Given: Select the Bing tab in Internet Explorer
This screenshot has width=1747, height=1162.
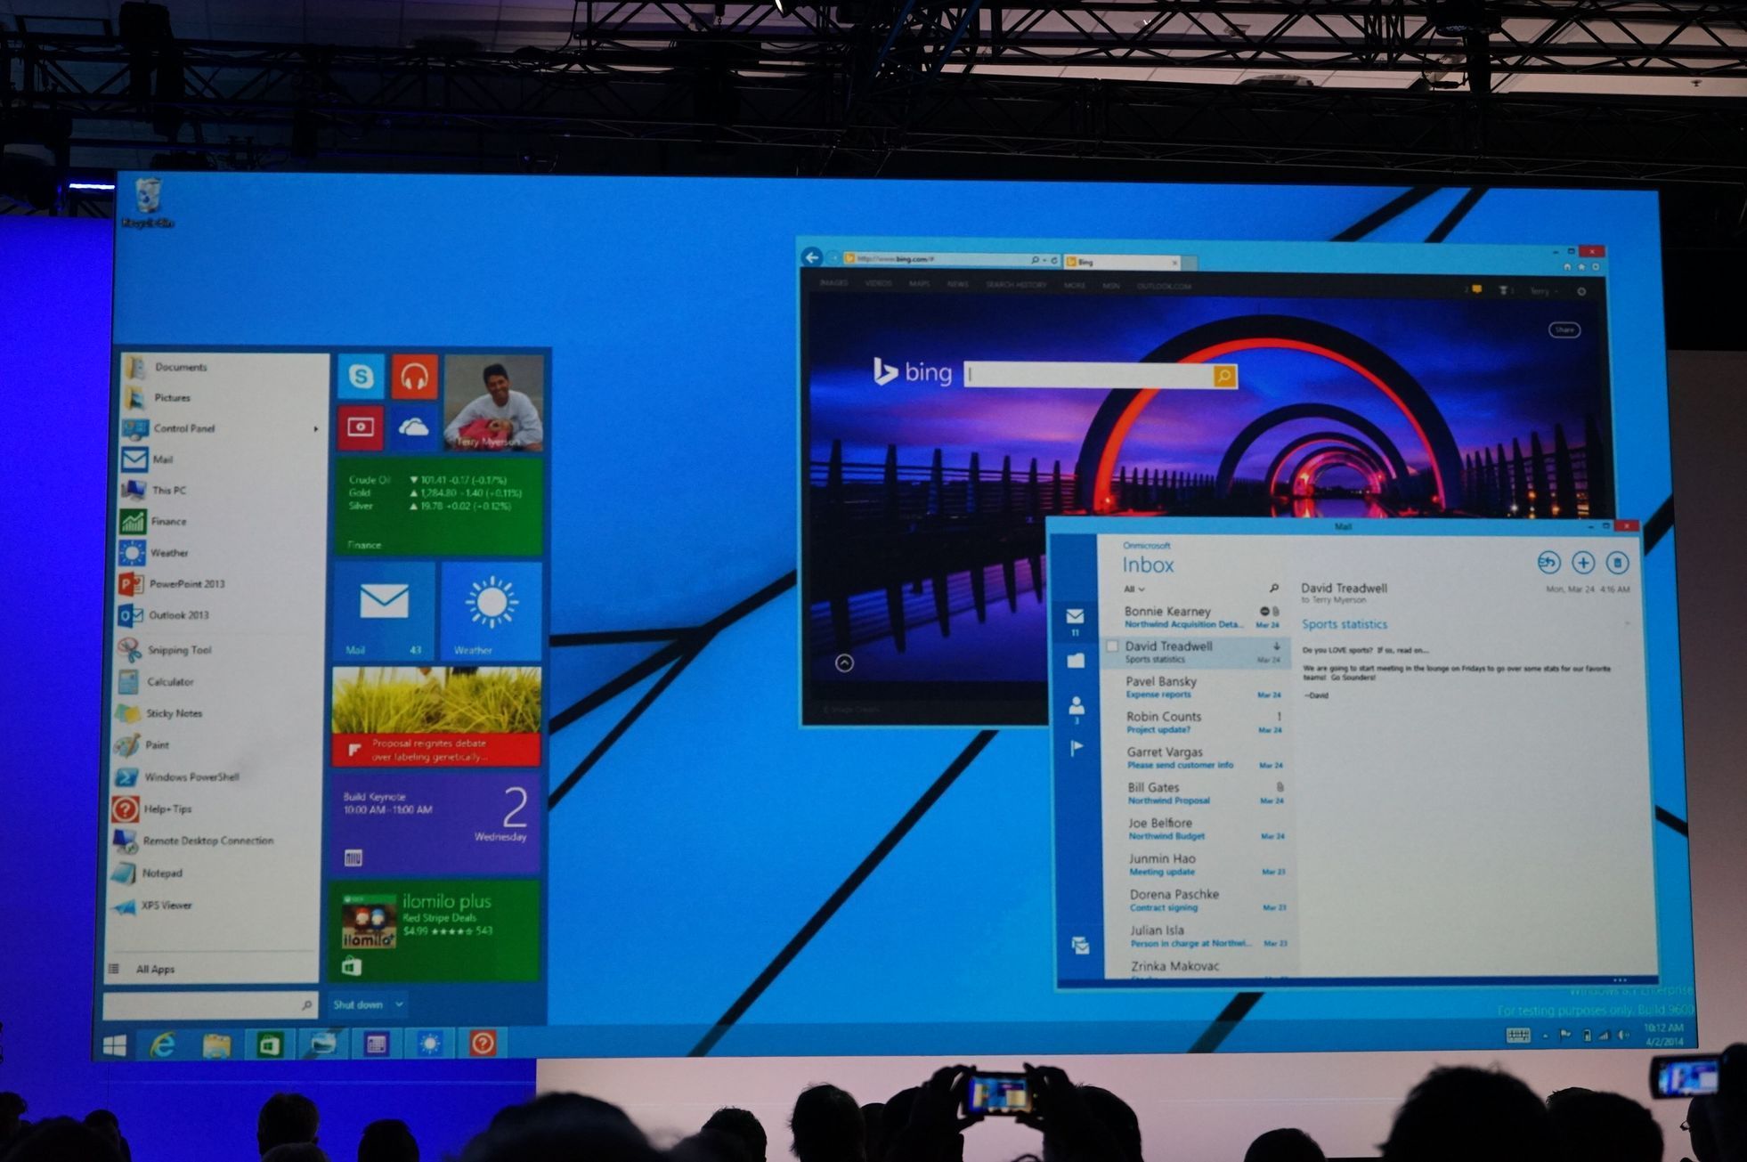Looking at the screenshot, I should tap(1122, 262).
